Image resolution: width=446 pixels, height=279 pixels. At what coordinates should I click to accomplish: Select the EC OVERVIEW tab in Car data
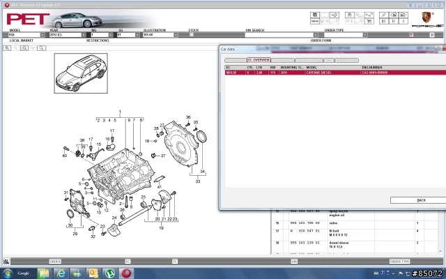pyautogui.click(x=259, y=60)
